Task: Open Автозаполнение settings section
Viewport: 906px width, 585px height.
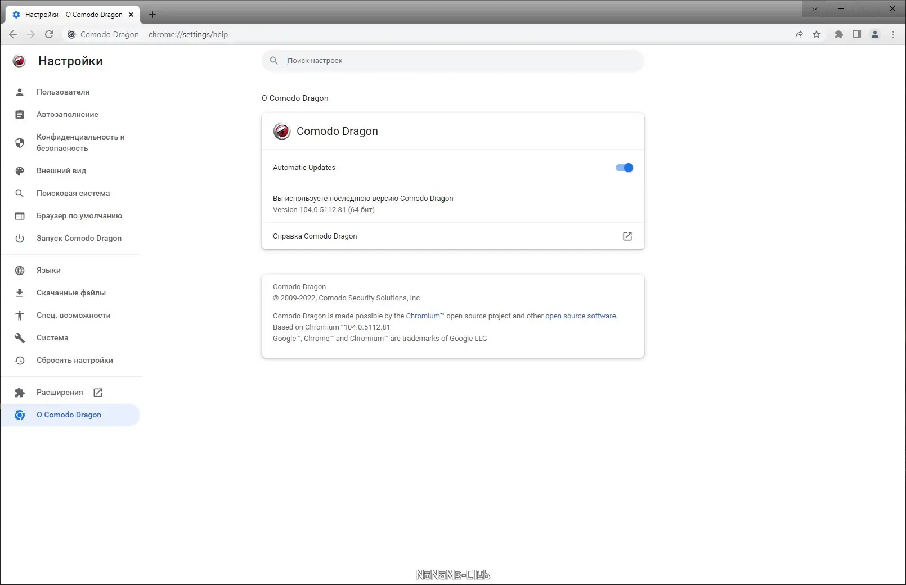Action: click(70, 114)
